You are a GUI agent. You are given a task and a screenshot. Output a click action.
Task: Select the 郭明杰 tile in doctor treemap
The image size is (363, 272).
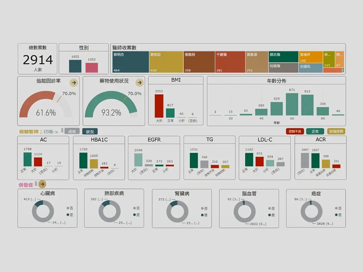(x=130, y=62)
